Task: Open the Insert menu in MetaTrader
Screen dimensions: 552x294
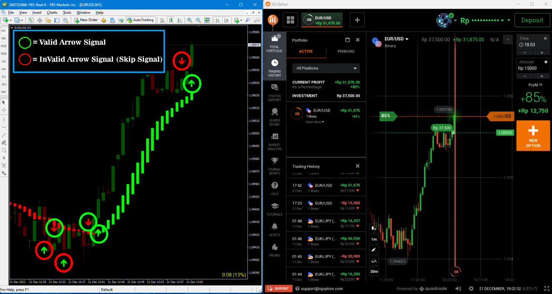Action: pyautogui.click(x=37, y=12)
